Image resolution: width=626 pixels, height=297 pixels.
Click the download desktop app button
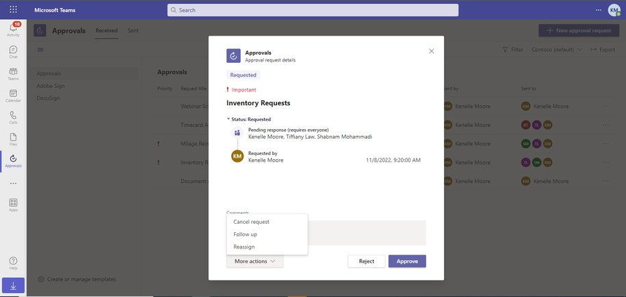coord(13,285)
